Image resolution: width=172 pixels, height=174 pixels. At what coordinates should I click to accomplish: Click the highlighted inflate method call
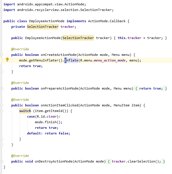71,60
